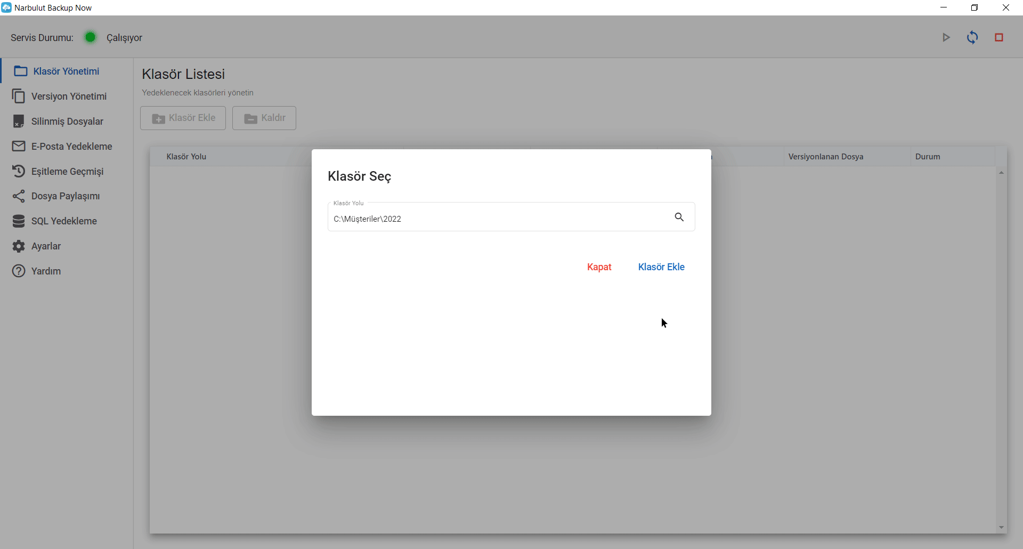Minimize the Narbulut Backup Now window

944,7
